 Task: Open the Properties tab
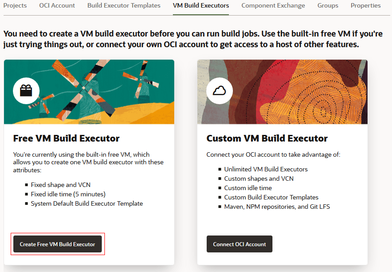(x=365, y=6)
